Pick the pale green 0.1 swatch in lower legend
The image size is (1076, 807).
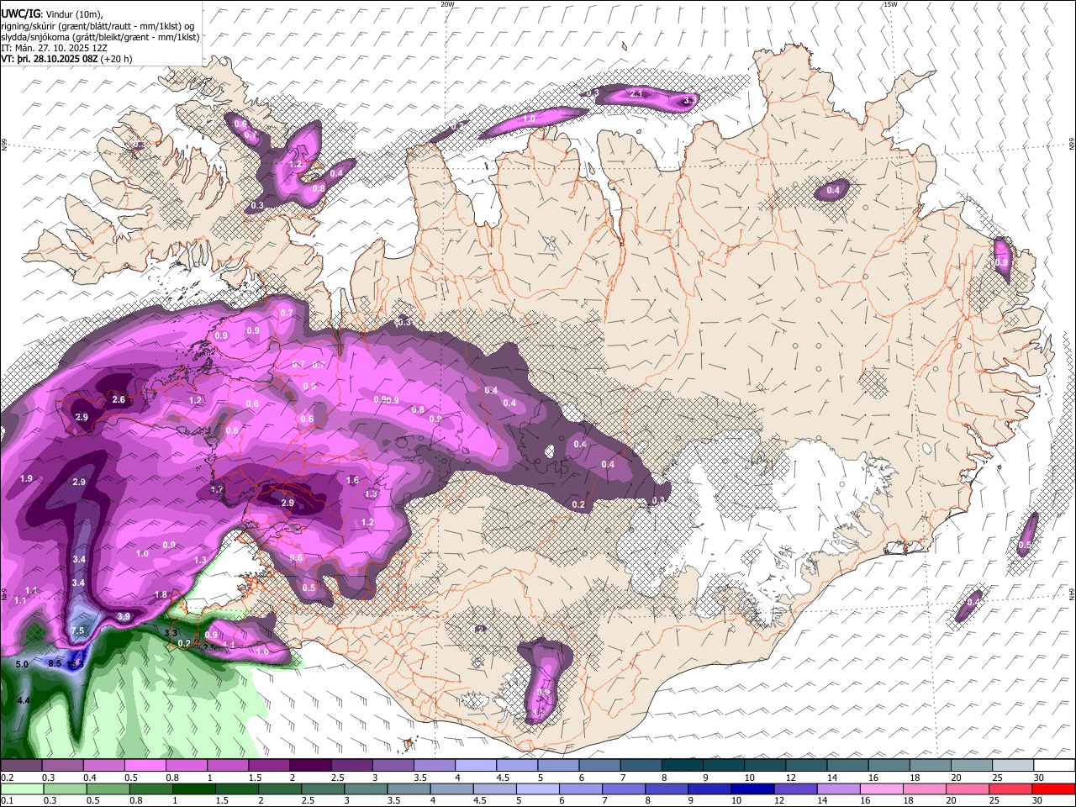click(x=22, y=789)
